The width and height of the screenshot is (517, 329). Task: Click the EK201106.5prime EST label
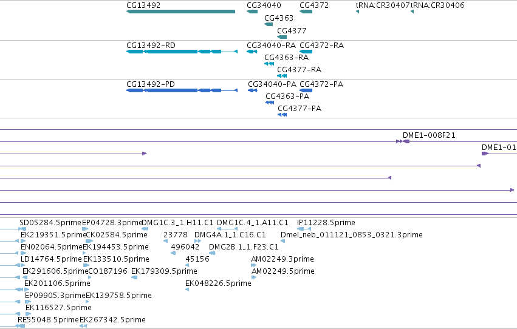pyautogui.click(x=57, y=283)
